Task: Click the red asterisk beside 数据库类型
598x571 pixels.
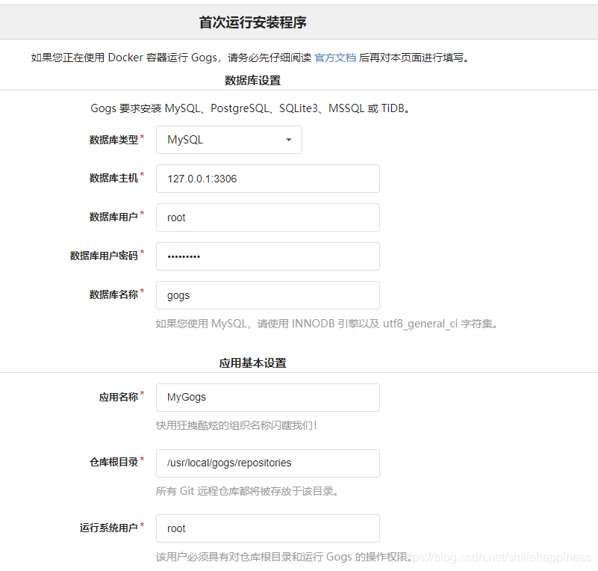Action: 142,135
